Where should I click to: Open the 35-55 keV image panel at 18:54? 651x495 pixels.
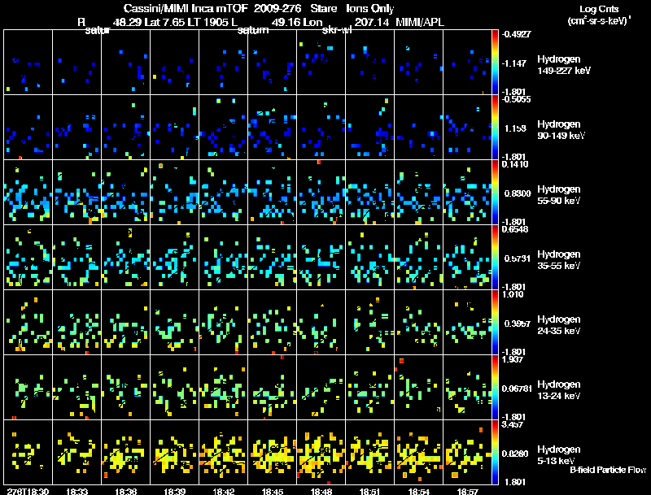(419, 258)
